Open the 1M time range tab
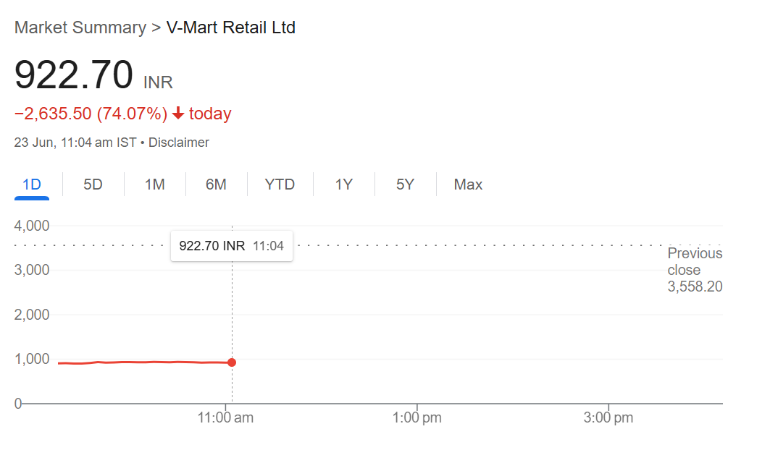This screenshot has width=770, height=450. click(x=155, y=184)
